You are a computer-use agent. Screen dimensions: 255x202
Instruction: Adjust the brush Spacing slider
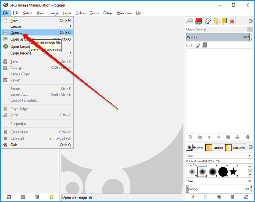pyautogui.click(x=218, y=189)
